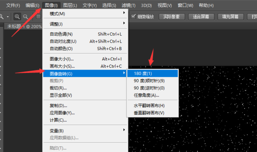Open the 窗口(W) menu
This screenshot has height=152, width=257.
185,5
